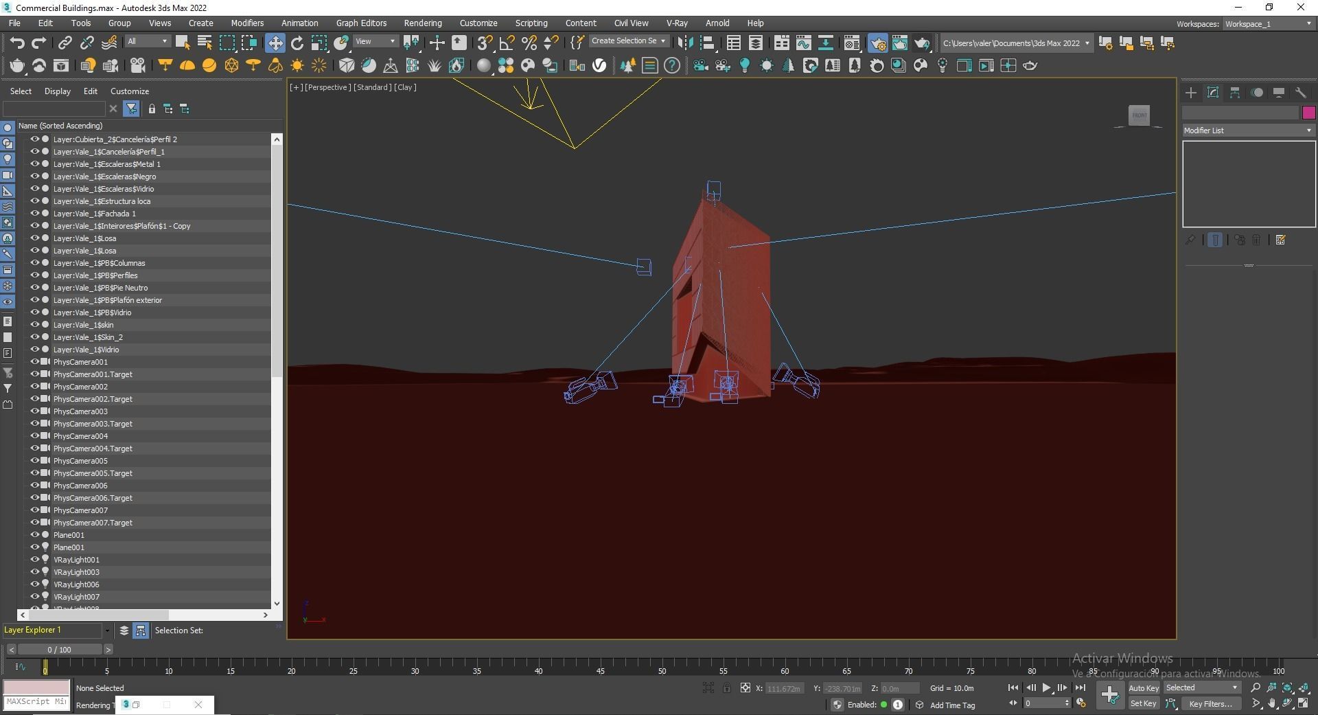Open the scene explorer Customize menu
The width and height of the screenshot is (1318, 715).
[x=130, y=91]
